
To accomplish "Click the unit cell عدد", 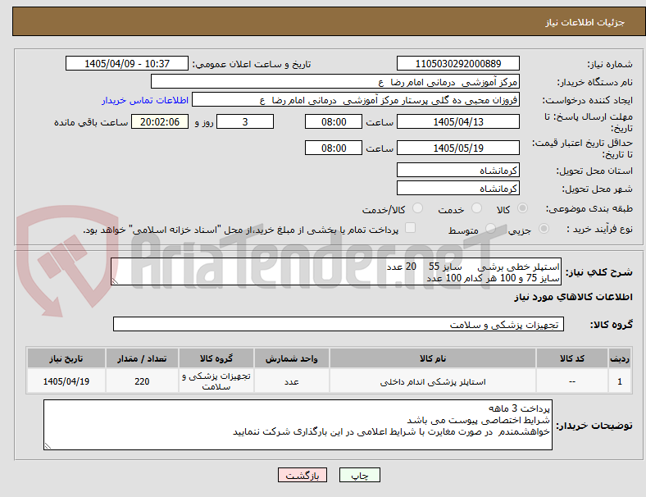I will (291, 381).
